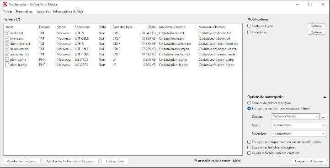Maximize the TextEncoder window
Image resolution: width=330 pixels, height=168 pixels.
click(310, 4)
